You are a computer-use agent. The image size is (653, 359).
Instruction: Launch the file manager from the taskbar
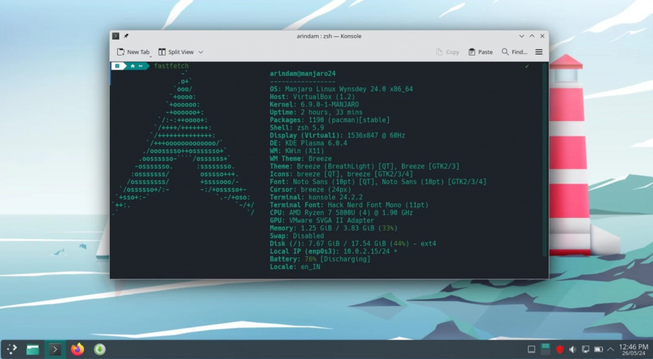coord(33,349)
